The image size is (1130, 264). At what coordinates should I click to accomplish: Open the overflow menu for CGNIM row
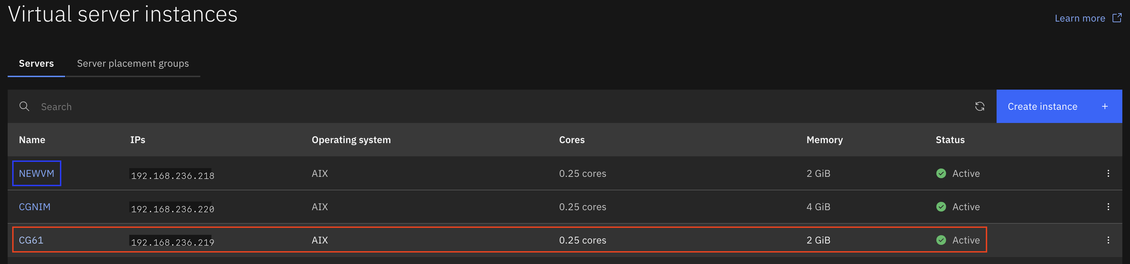pos(1108,207)
